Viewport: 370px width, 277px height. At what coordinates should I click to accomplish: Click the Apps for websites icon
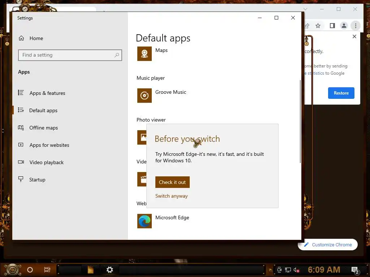click(x=21, y=145)
